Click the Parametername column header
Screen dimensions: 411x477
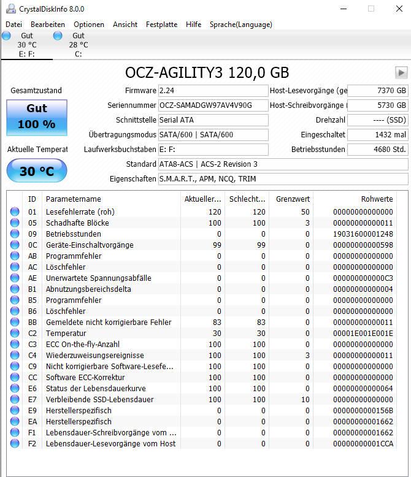click(x=111, y=199)
